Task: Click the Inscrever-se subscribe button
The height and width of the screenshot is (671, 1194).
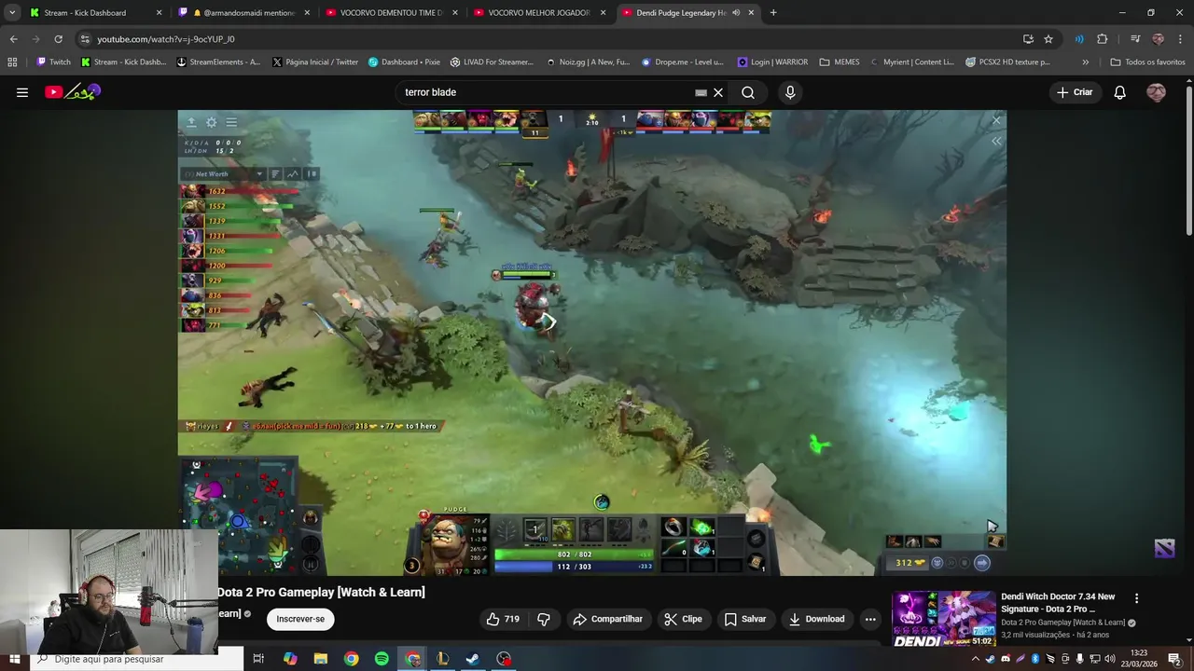Action: point(300,619)
